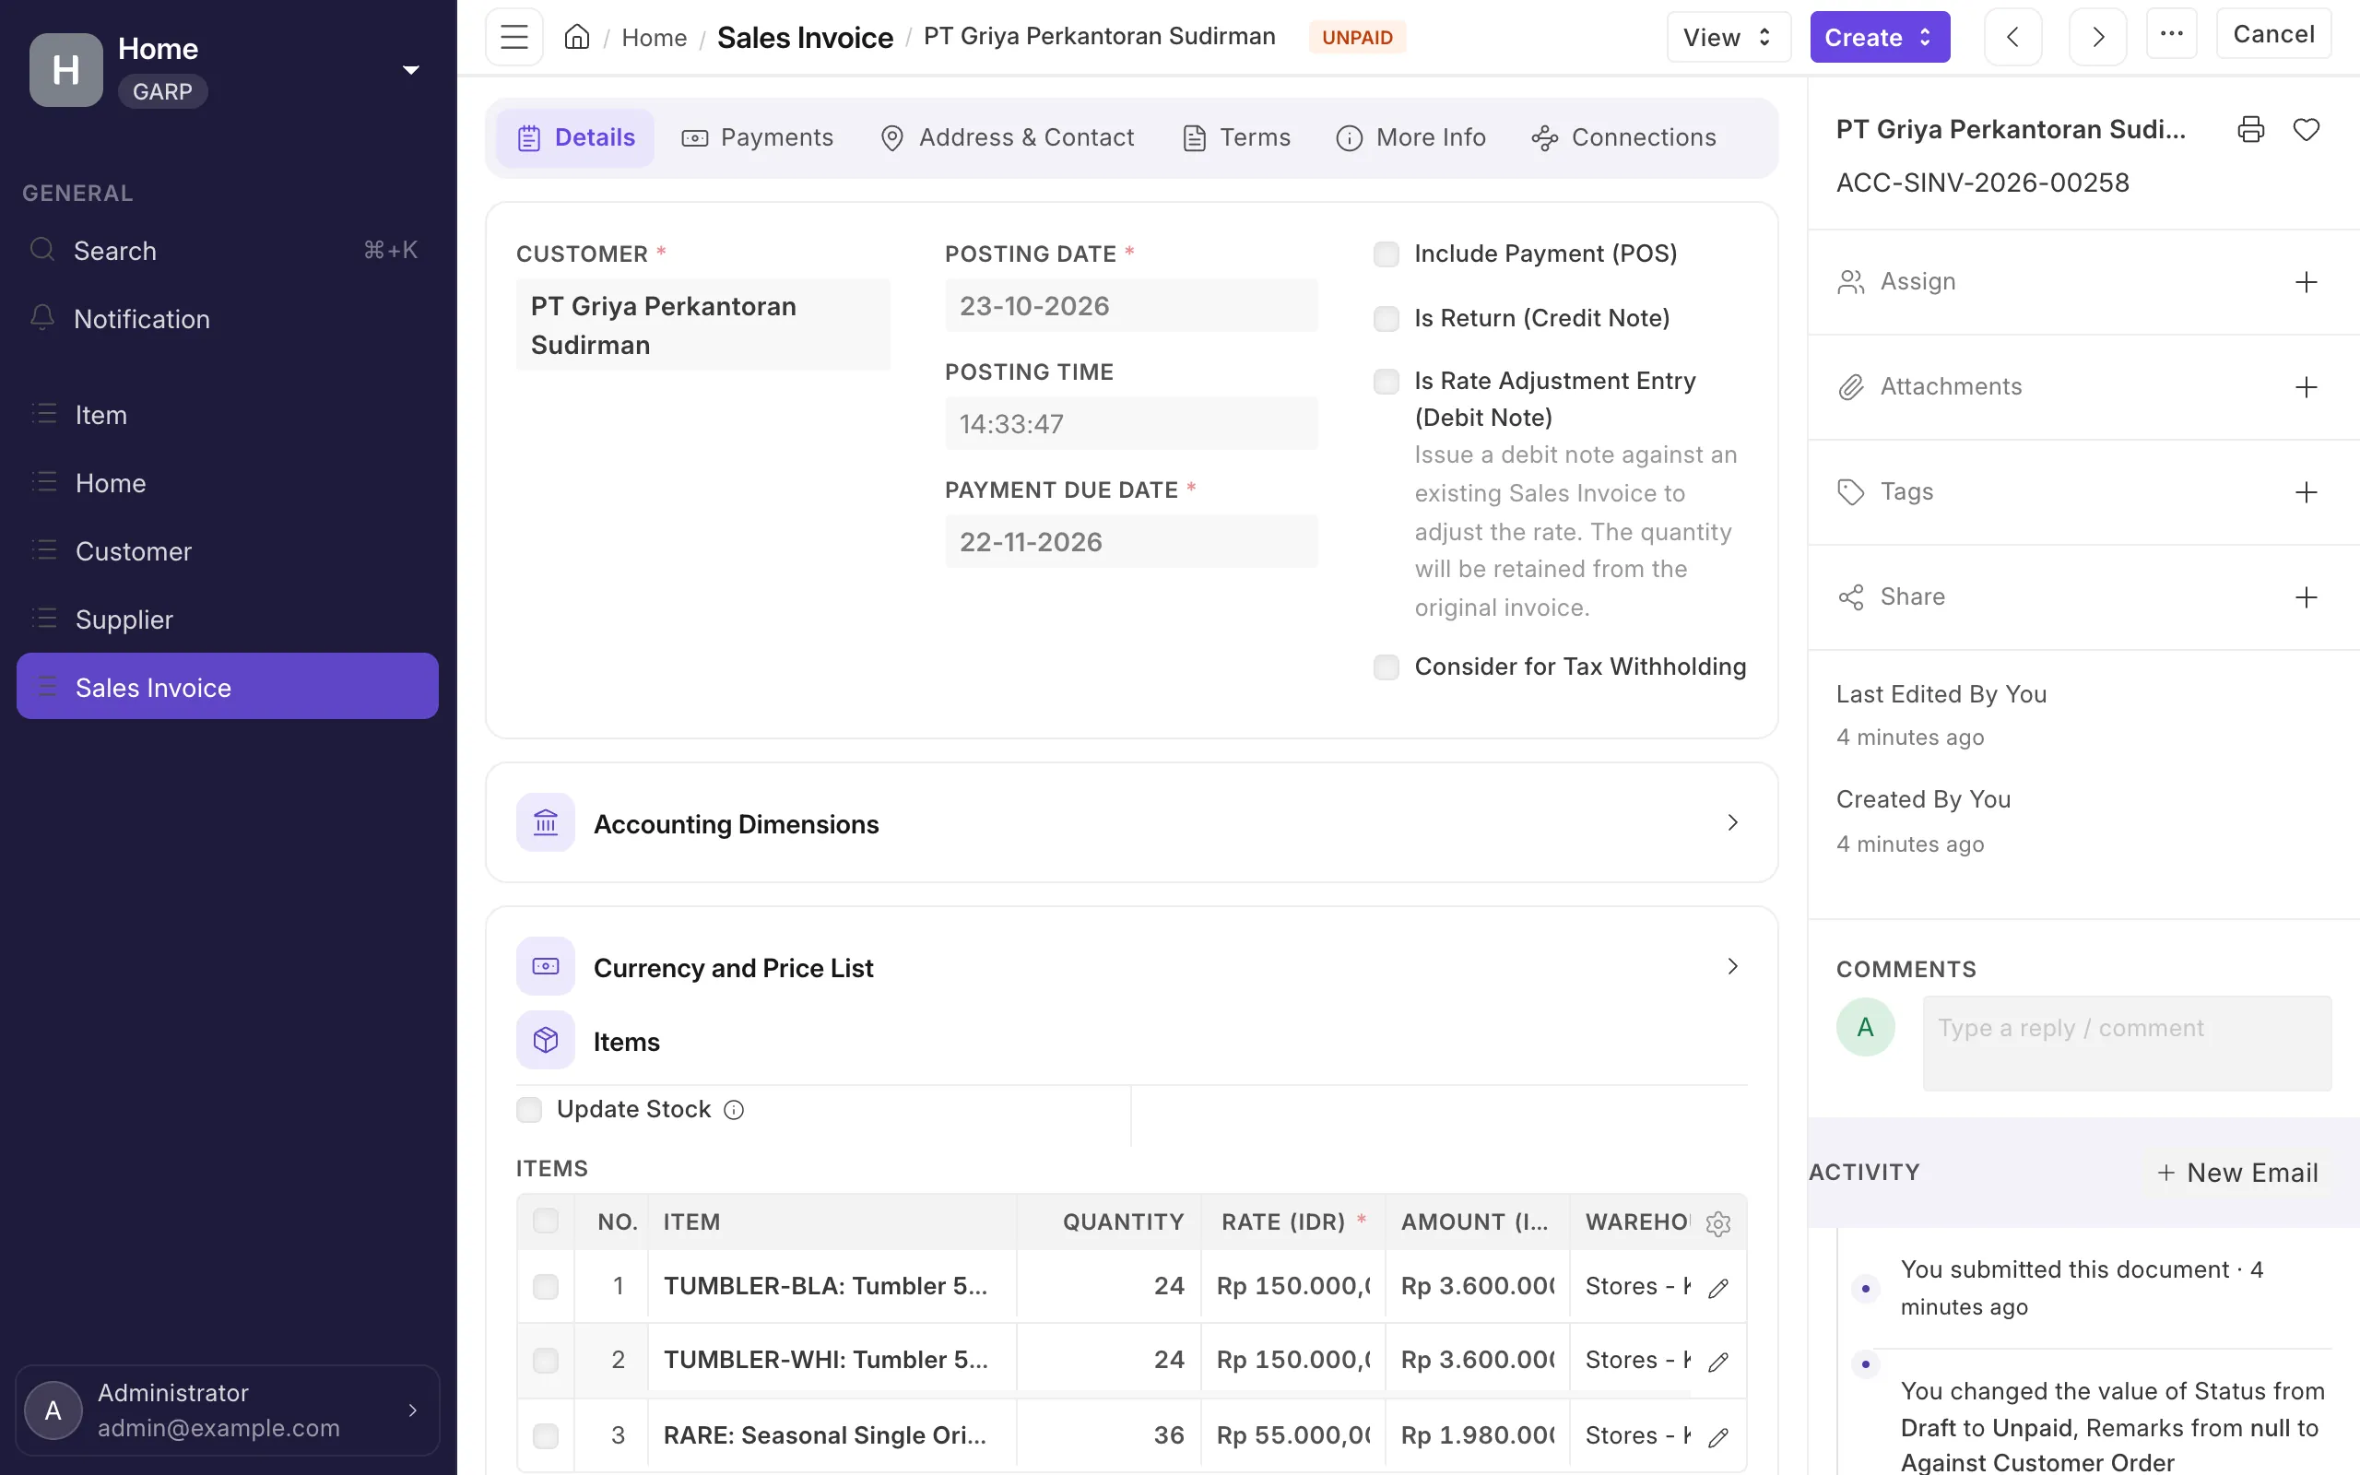Tick Is Return (Credit Note) checkbox
This screenshot has height=1475, width=2360.
(1386, 319)
